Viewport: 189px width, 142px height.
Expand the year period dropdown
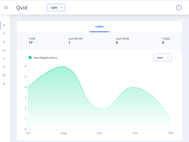(162, 58)
